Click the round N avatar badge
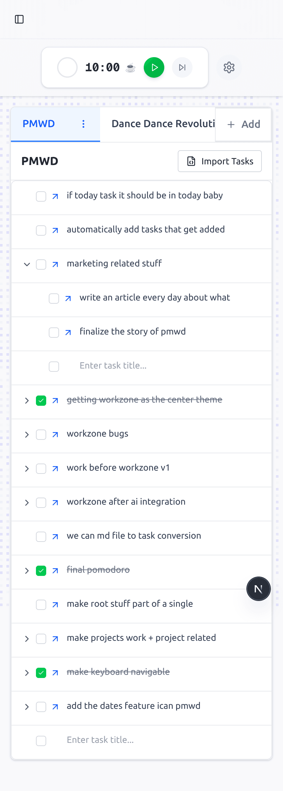283x791 pixels. (258, 589)
